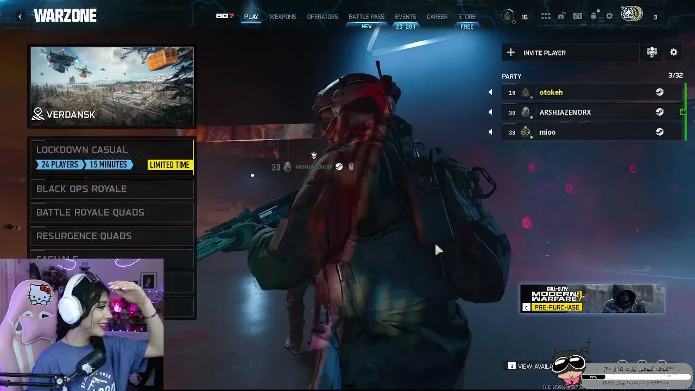Select the LOCKDOWN CASUAL mode
The width and height of the screenshot is (695, 391).
(112, 157)
